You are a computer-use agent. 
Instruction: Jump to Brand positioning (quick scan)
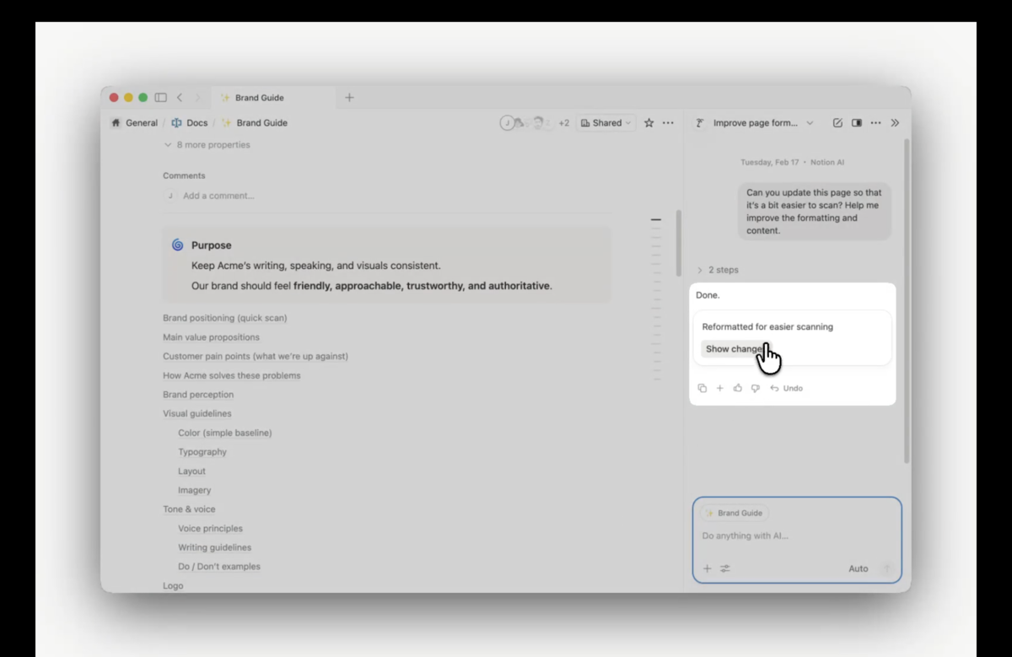(225, 318)
